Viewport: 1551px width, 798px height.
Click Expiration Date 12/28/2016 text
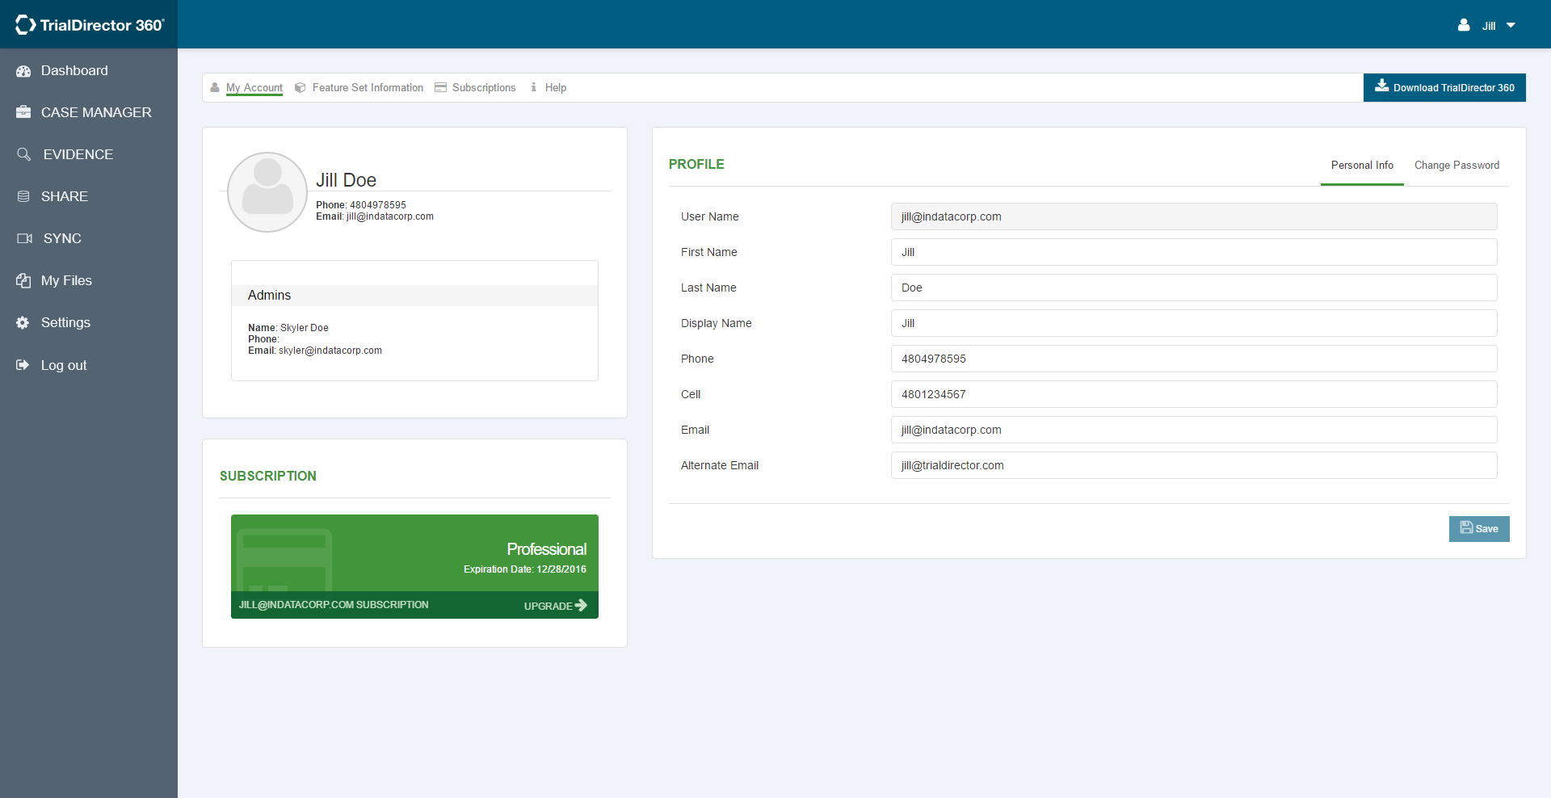[x=525, y=569]
